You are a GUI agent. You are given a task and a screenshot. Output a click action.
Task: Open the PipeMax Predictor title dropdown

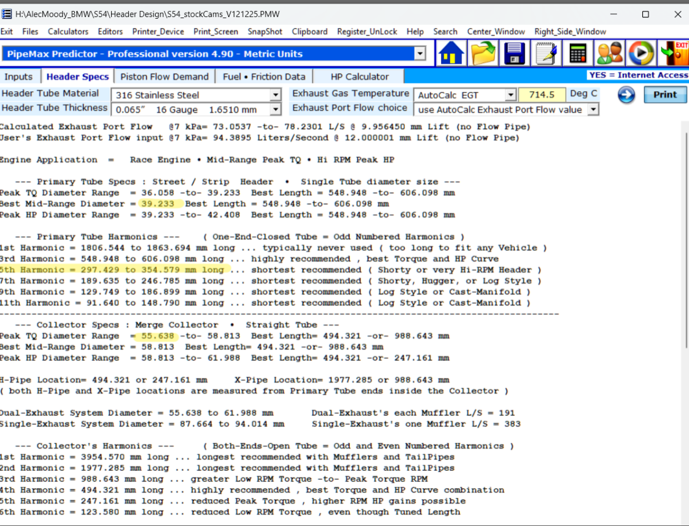(420, 54)
